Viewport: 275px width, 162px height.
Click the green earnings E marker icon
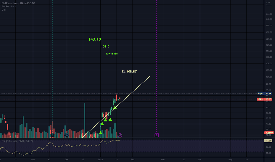(x=52, y=135)
